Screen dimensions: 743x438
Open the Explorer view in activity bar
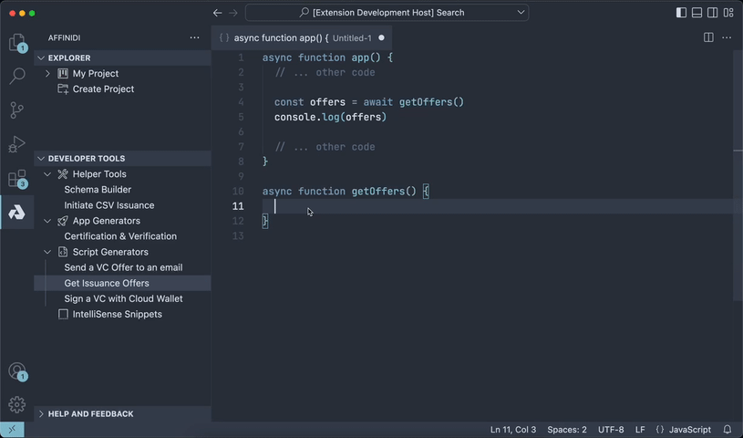coord(17,43)
